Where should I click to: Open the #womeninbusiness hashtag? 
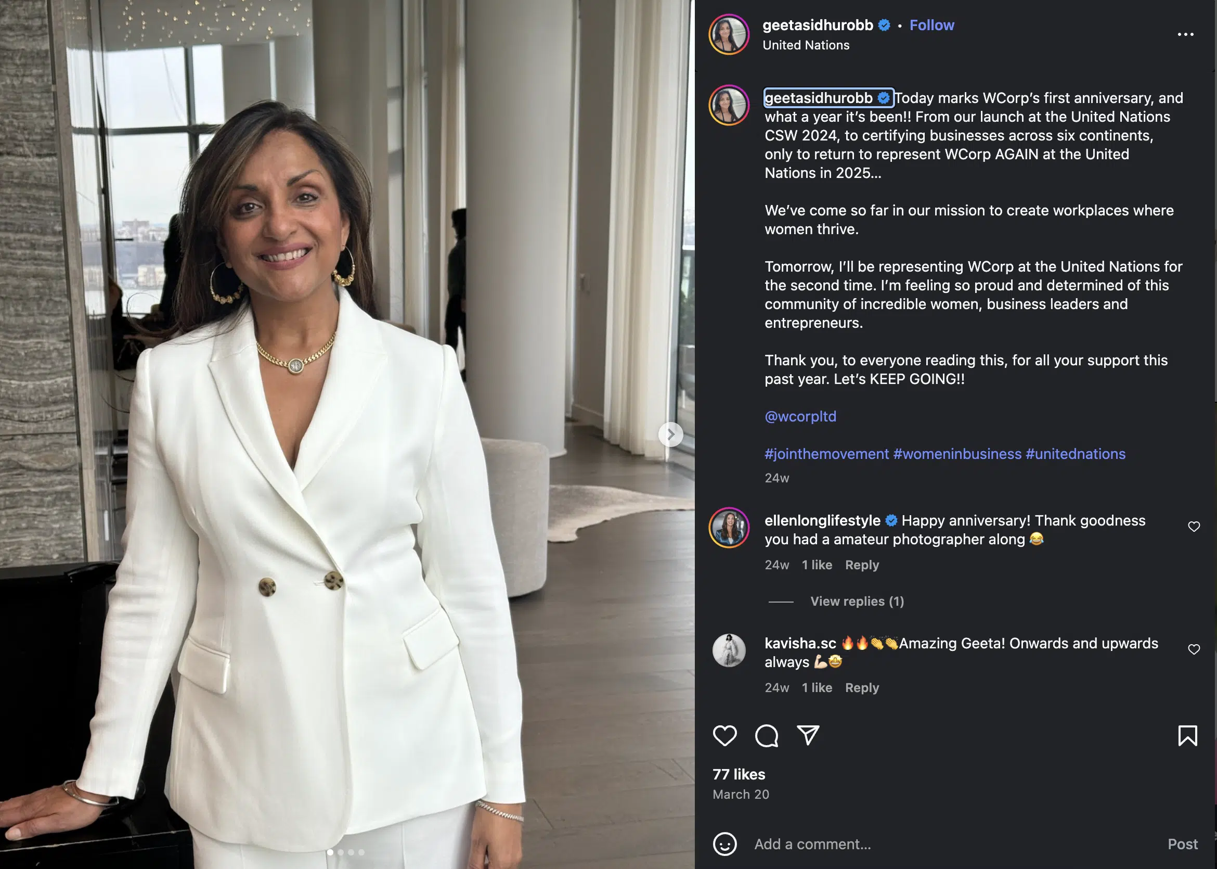tap(957, 454)
